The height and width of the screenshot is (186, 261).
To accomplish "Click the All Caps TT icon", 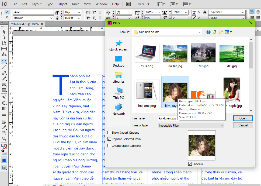I will point(88,12).
